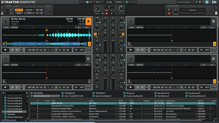Viewport: 219px width, 123px height.
Task: Select 3rdparty favorite playlist
Action: [x=131, y=93]
